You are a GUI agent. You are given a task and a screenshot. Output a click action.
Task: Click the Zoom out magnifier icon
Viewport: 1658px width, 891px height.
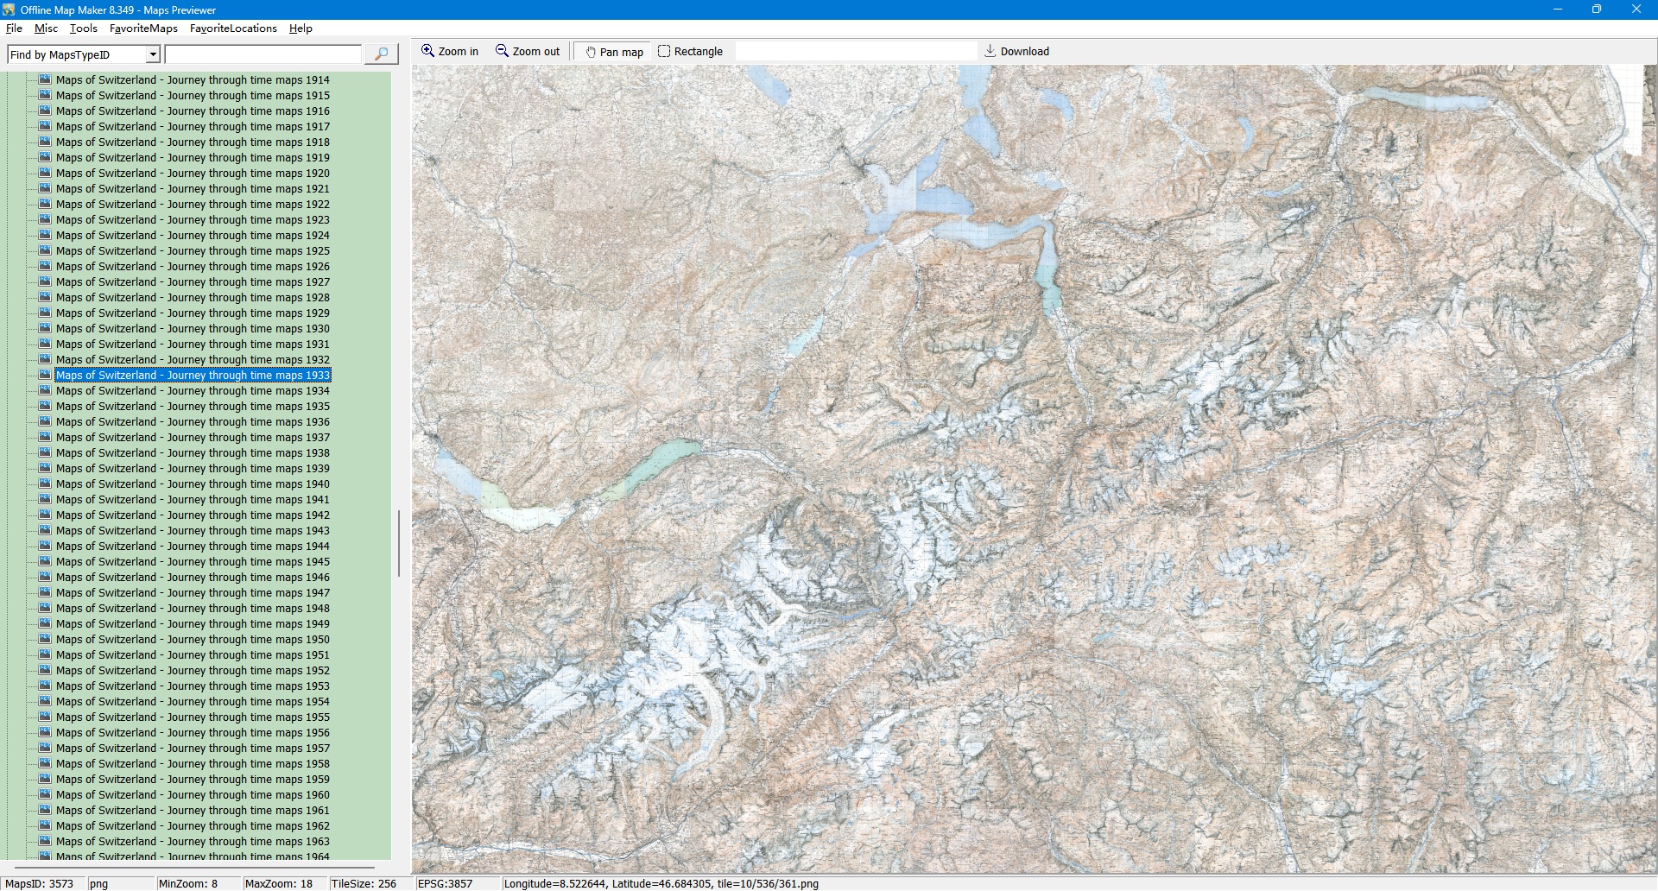pos(502,51)
